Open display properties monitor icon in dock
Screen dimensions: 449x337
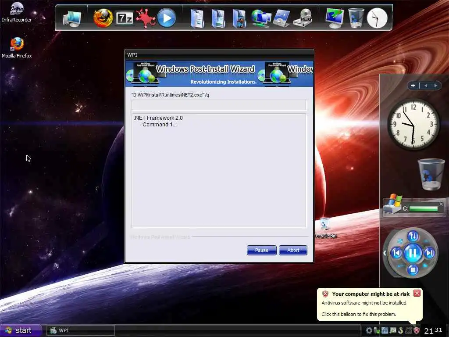[x=335, y=18]
